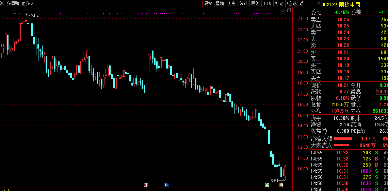Click the 标记 mark button
Screen dimensions: 388x191
(x=279, y=3)
